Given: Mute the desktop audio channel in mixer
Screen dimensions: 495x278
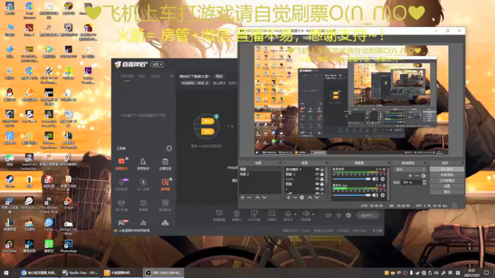Looking at the screenshot, I should click(x=375, y=179).
